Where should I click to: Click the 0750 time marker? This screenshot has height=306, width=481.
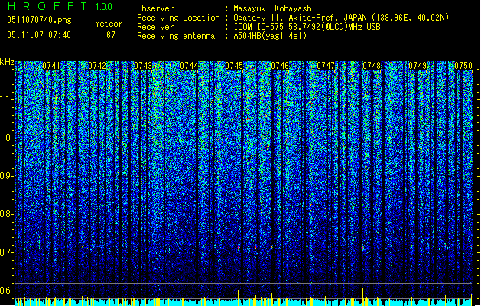coord(463,66)
